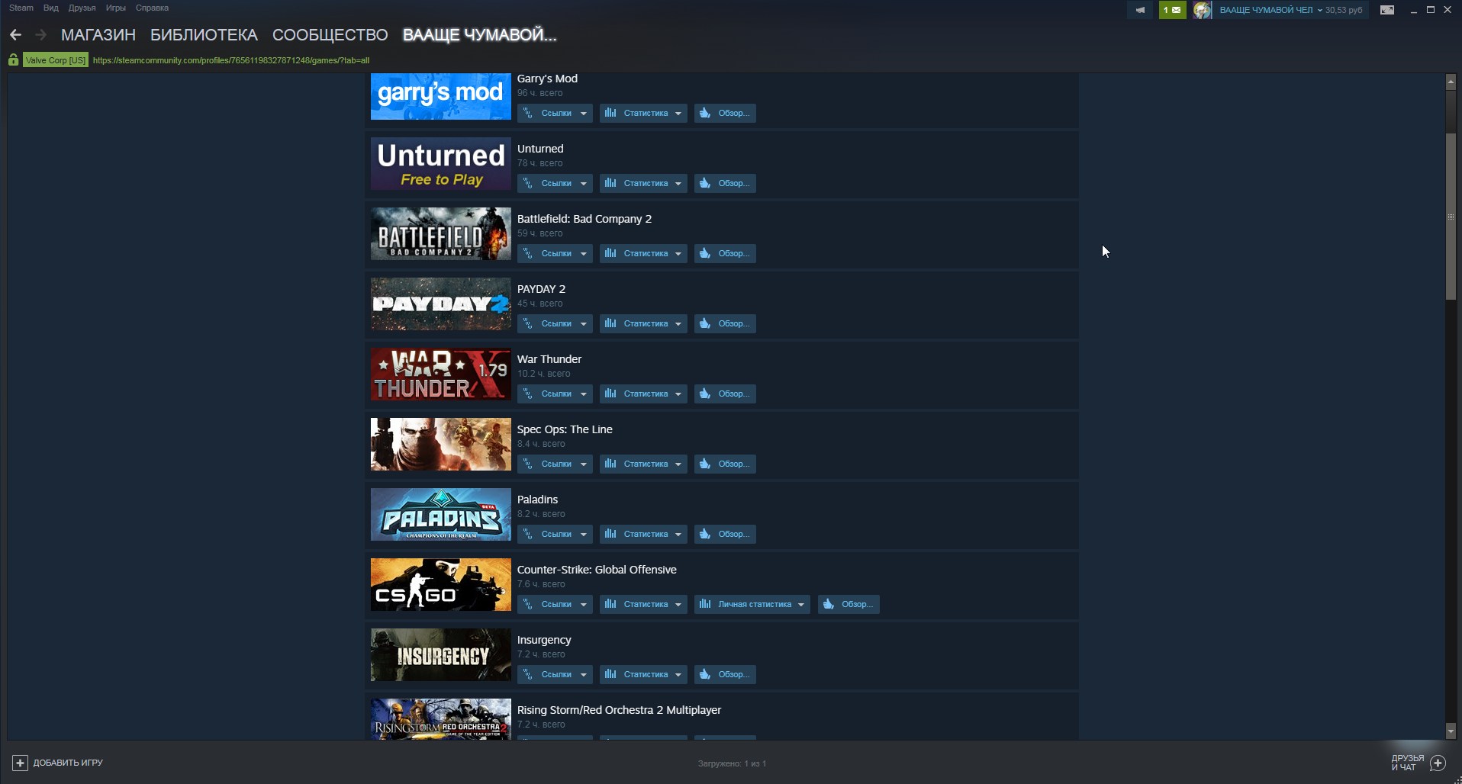This screenshot has height=784, width=1462.
Task: Expand the Статистика dropdown for Battlefield: Bad Company 2
Action: point(643,253)
